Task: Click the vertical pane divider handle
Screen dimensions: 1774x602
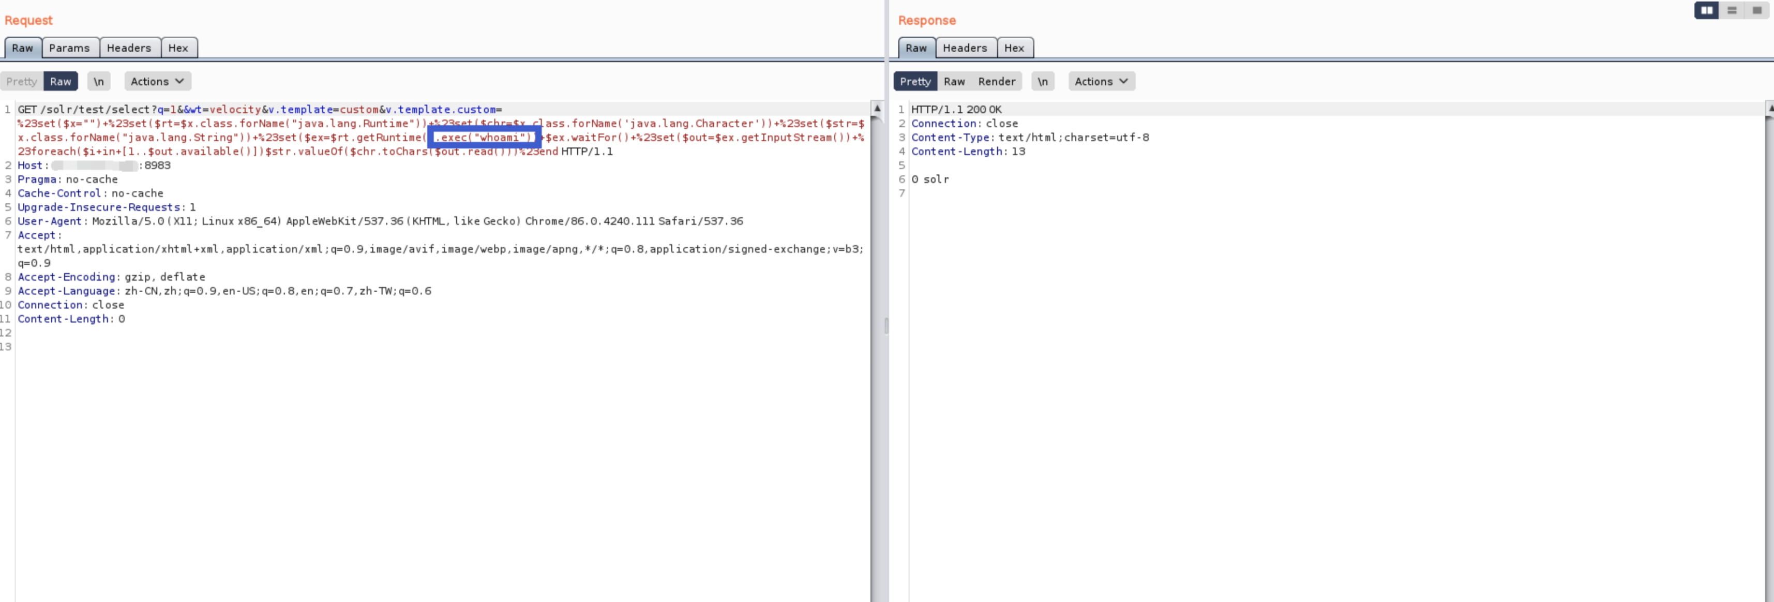Action: click(886, 325)
